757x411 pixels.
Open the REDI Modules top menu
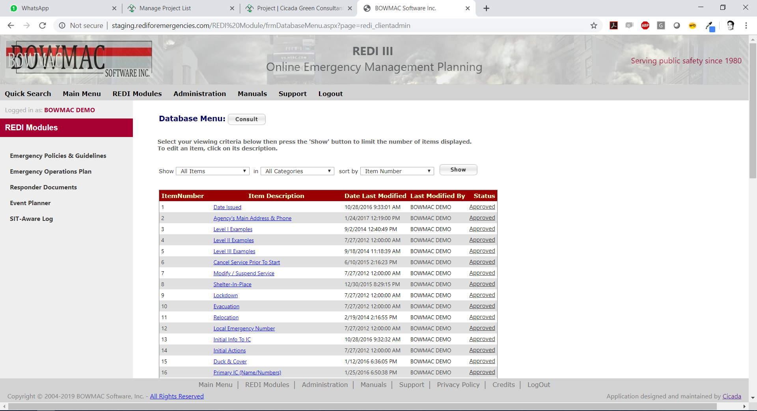tap(137, 94)
